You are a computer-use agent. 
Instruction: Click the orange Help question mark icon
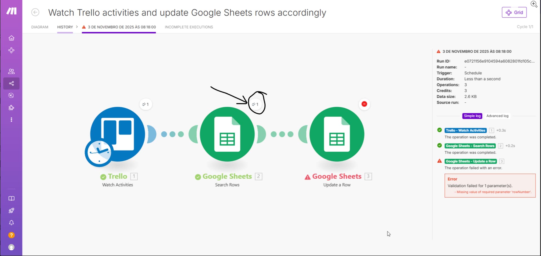coord(11,235)
